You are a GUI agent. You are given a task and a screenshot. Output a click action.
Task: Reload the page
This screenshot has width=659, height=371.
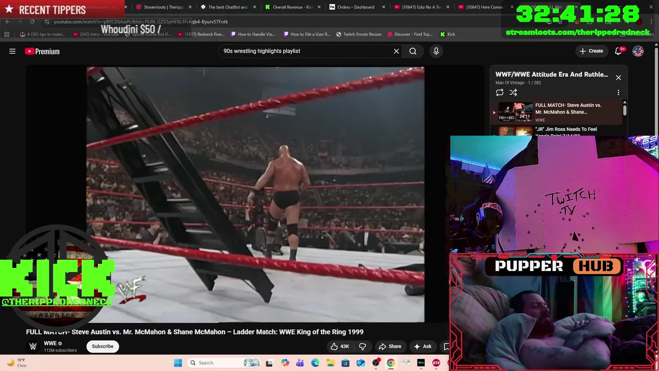[32, 22]
